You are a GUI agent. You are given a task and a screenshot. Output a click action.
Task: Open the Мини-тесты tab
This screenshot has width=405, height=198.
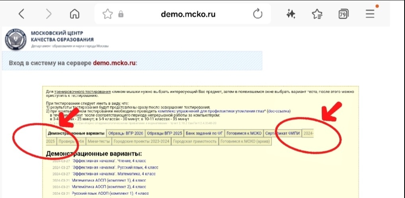99,142
